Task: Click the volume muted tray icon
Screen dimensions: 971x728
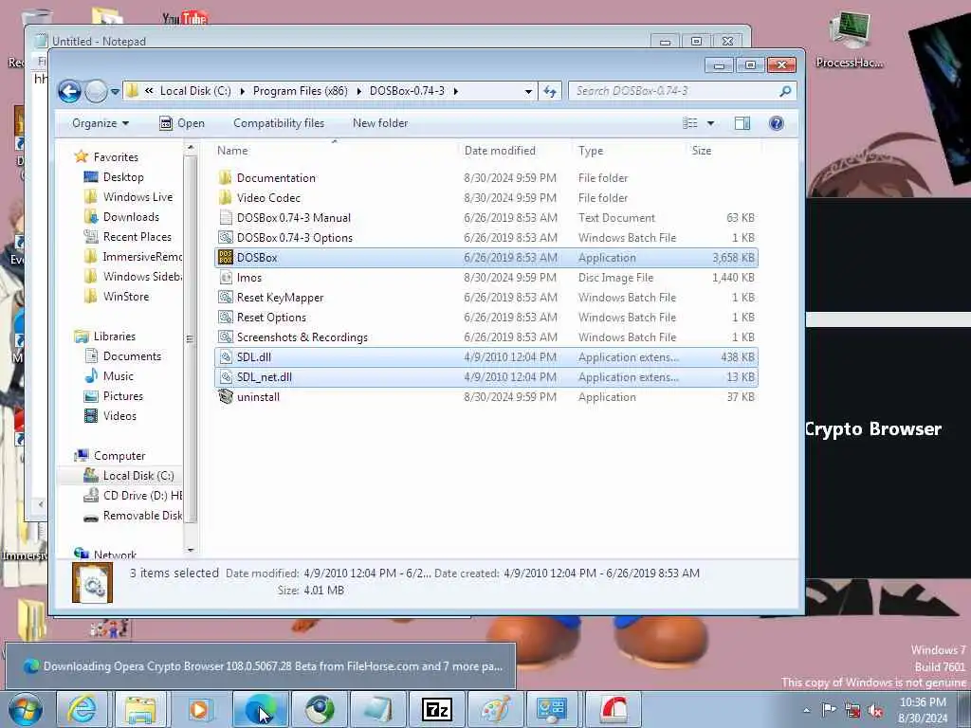Action: click(875, 710)
